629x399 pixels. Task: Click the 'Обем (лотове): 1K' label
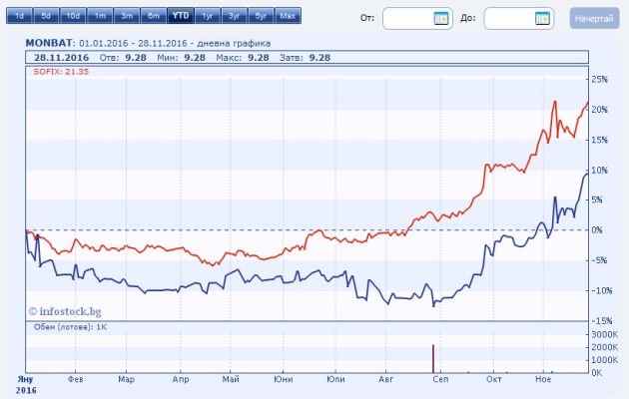point(70,327)
